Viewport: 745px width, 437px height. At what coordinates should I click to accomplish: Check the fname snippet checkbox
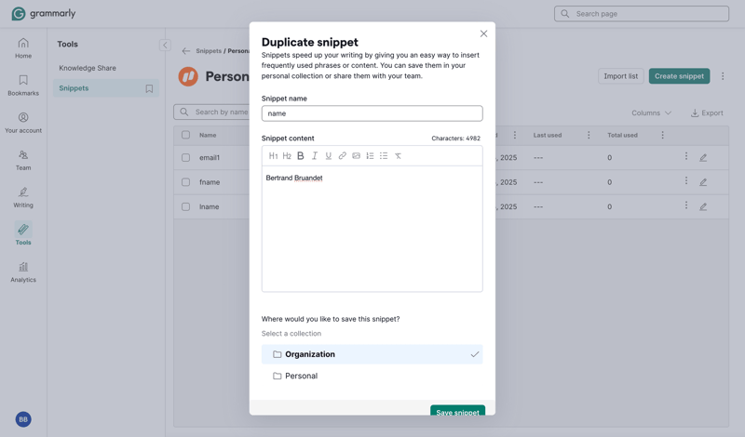[x=185, y=182]
